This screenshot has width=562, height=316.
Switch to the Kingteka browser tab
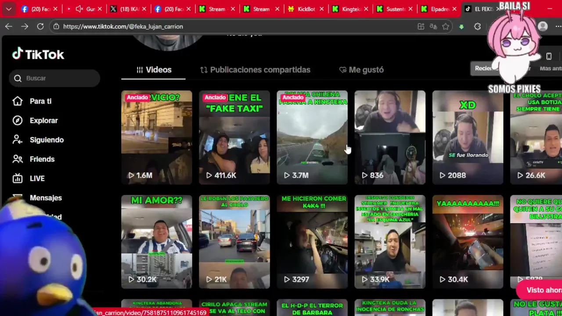pyautogui.click(x=350, y=9)
